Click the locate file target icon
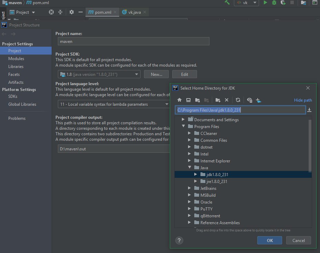 click(51, 12)
